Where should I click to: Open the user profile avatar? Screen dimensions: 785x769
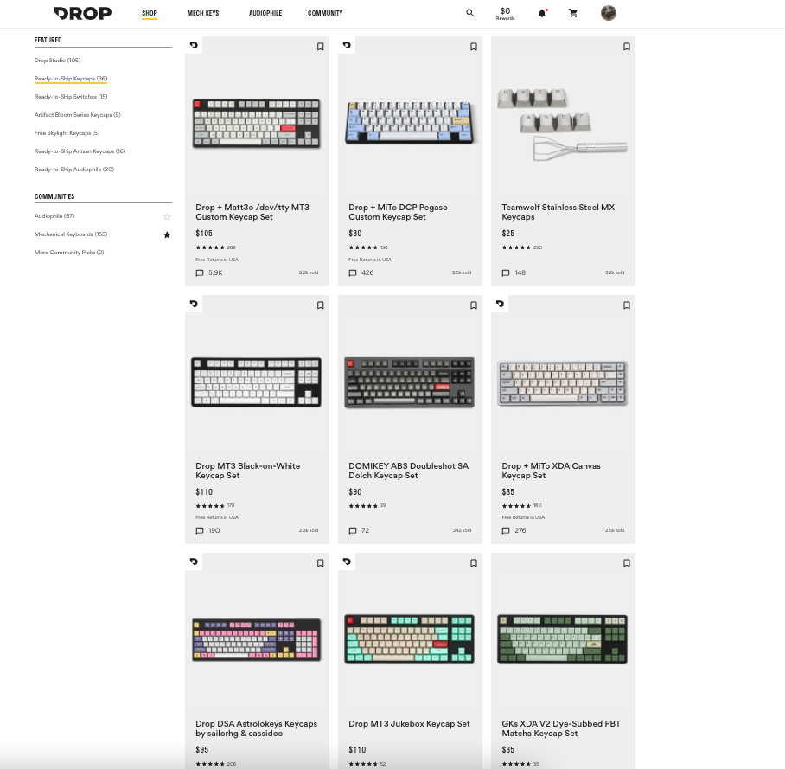[609, 13]
